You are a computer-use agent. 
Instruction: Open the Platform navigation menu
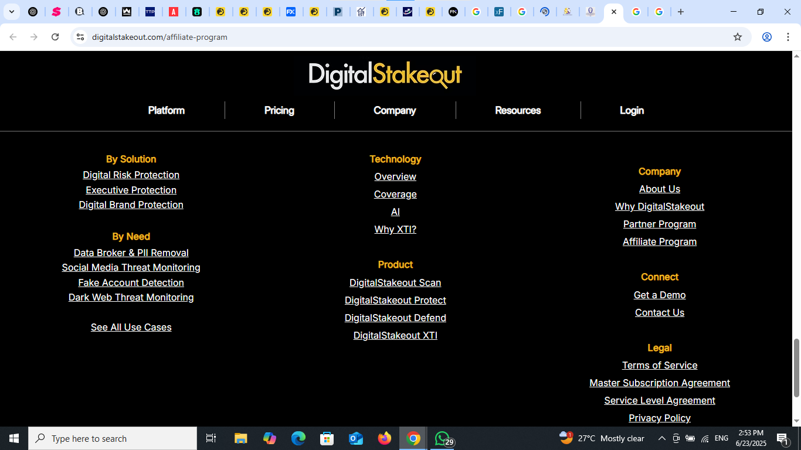(x=167, y=110)
